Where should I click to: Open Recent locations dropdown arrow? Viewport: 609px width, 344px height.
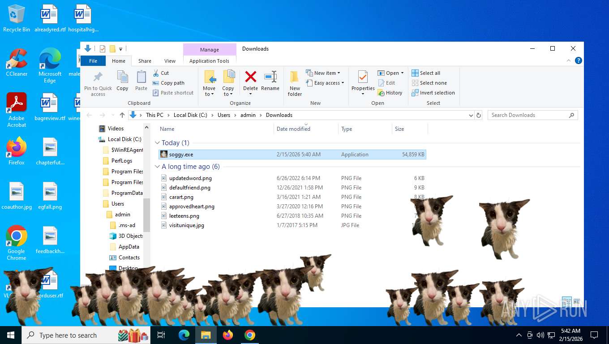pos(112,115)
